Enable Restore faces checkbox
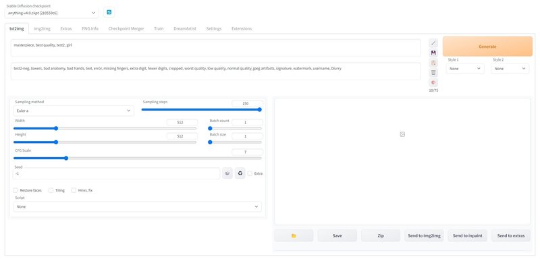 pyautogui.click(x=16, y=190)
